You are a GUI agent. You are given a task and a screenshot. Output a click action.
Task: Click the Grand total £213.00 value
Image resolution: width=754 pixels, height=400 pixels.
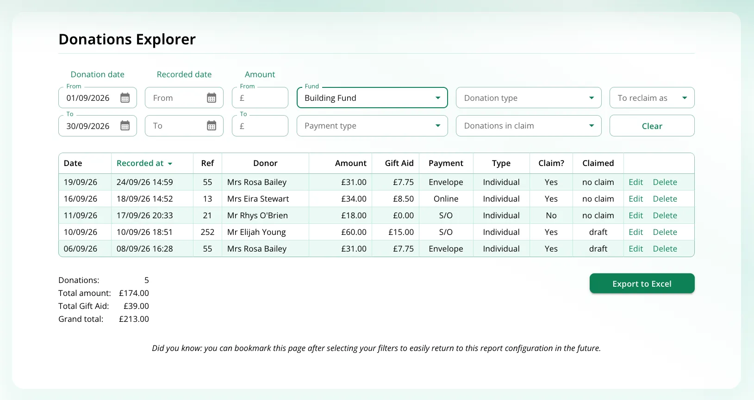134,319
